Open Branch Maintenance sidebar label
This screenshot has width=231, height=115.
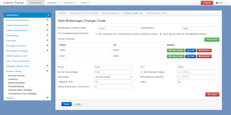click(18, 20)
